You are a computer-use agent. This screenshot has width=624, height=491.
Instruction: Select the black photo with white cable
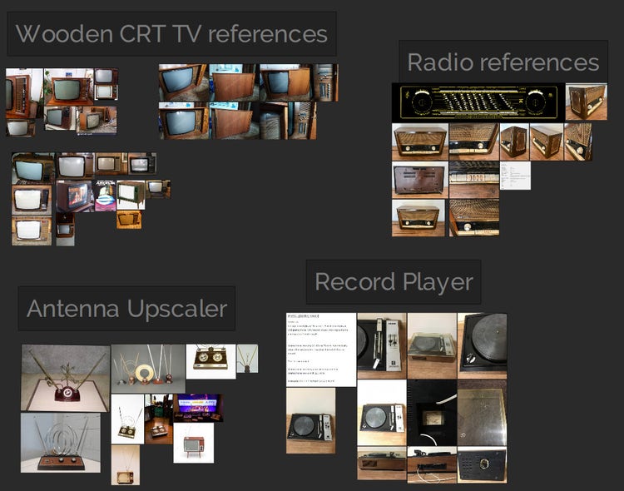[432, 413]
